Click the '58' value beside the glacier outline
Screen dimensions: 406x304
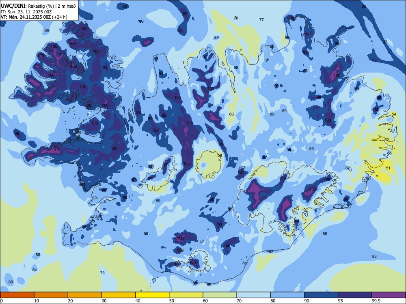click(220, 156)
